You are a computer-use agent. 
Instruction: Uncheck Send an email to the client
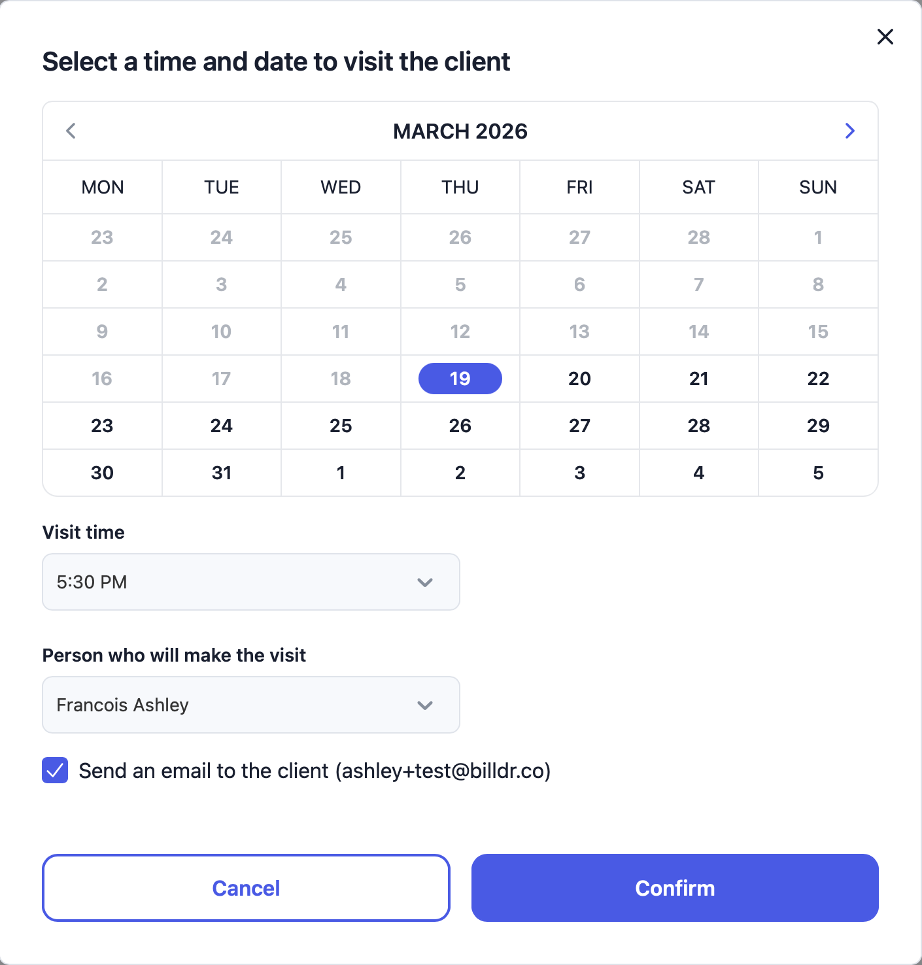[x=55, y=770]
